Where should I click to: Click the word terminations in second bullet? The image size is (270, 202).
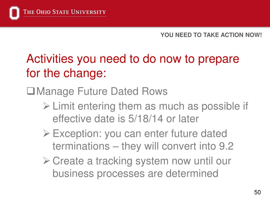pos(81,146)
